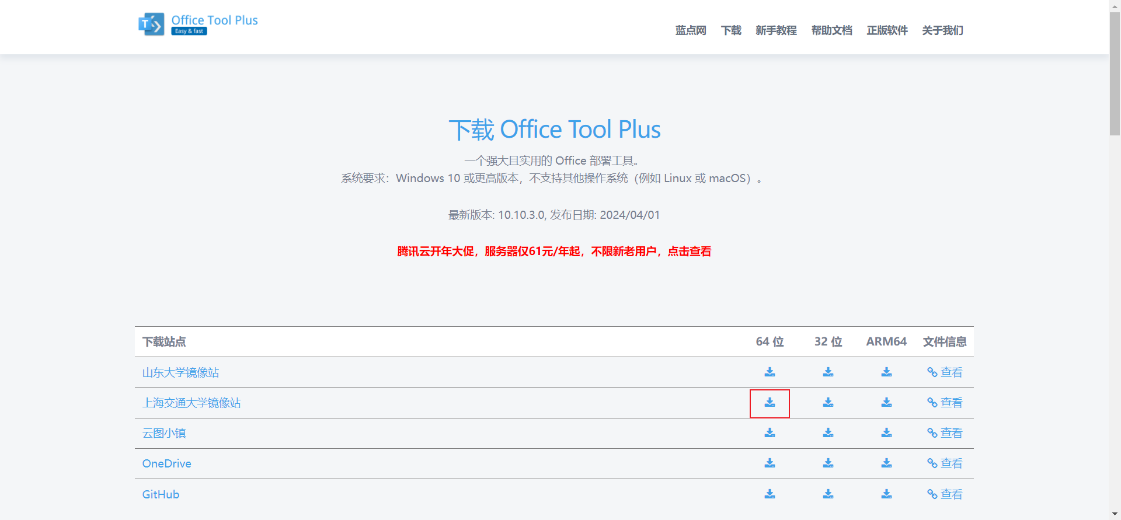Open 正版软件 in the navigation bar
Image resolution: width=1121 pixels, height=520 pixels.
[887, 30]
